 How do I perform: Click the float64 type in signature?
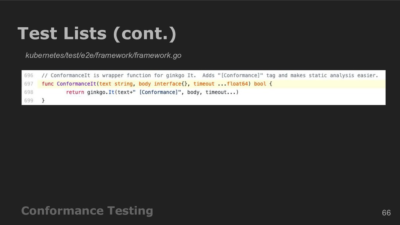coord(237,84)
